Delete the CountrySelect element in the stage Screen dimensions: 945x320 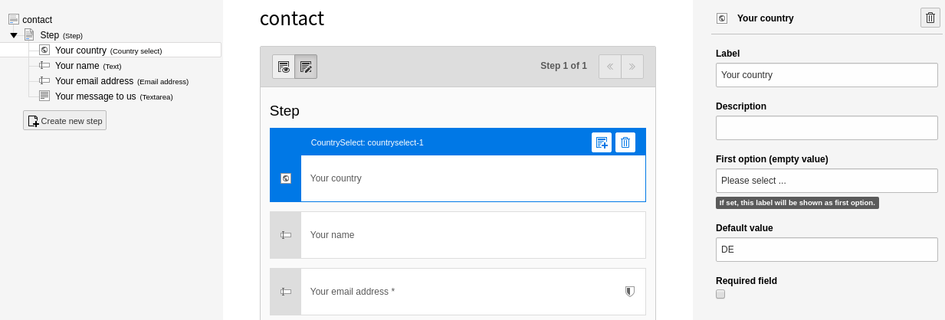(x=625, y=142)
